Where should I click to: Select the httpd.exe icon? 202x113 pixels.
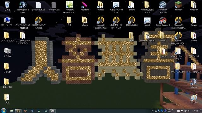[x=85, y=6]
